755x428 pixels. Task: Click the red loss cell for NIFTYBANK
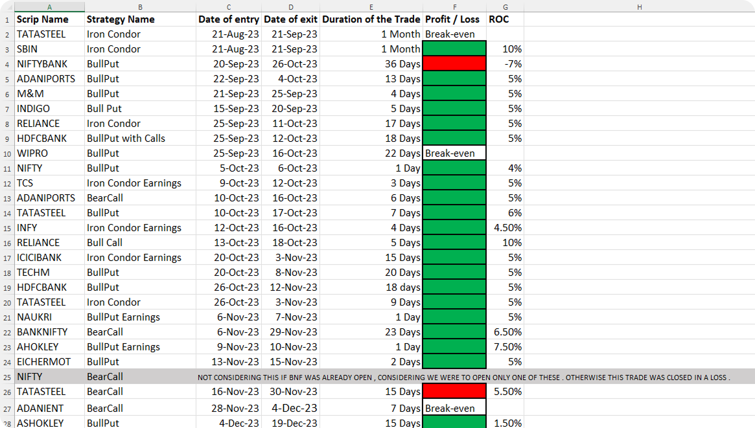click(454, 63)
